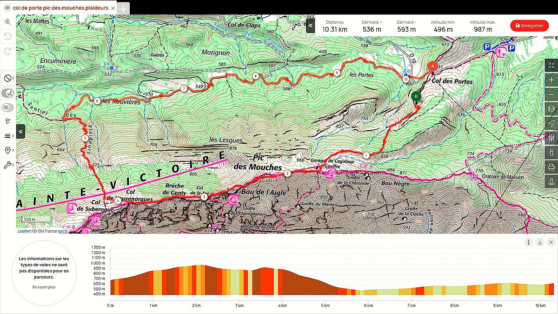Click the information 'i' map tool
This screenshot has height=314, width=558.
[551, 152]
